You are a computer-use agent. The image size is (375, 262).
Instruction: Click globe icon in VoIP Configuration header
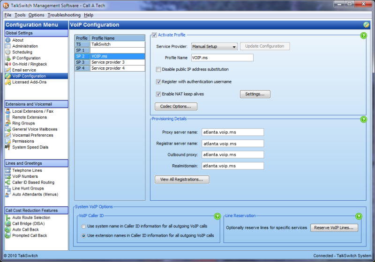[x=366, y=25]
